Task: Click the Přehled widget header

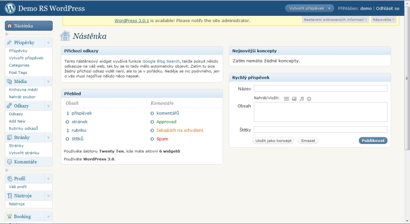Action: 142,94
